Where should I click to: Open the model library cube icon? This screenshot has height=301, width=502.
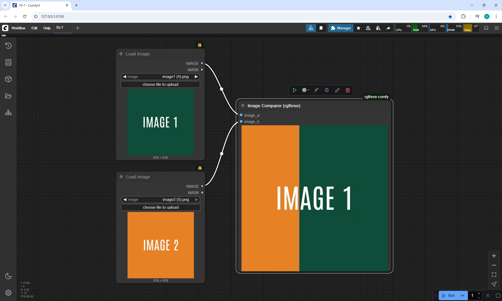[x=8, y=79]
